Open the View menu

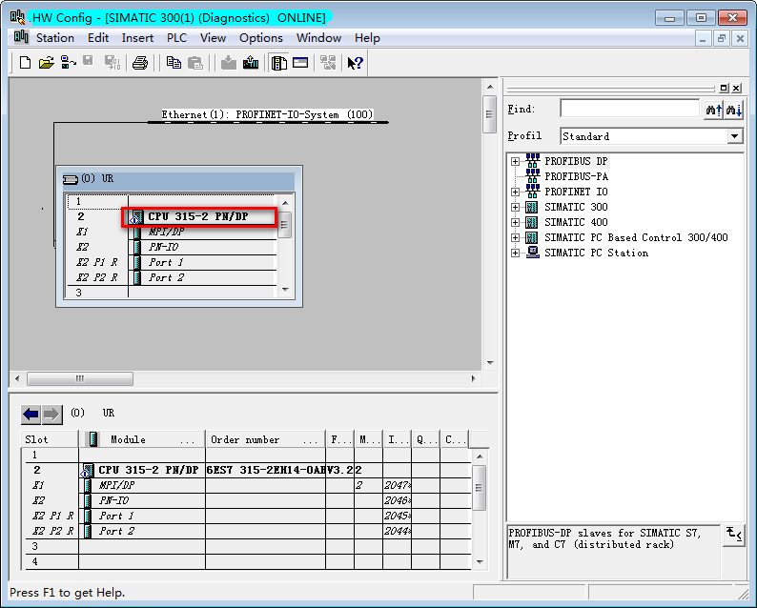213,37
